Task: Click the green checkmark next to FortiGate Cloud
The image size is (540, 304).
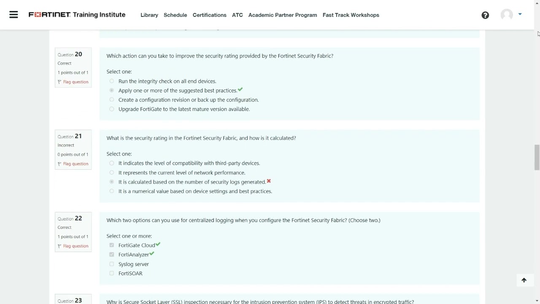Action: coord(158,244)
